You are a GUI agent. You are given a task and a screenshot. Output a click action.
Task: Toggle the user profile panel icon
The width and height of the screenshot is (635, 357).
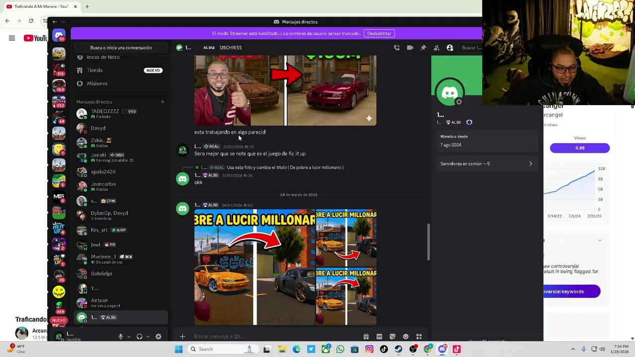(450, 48)
